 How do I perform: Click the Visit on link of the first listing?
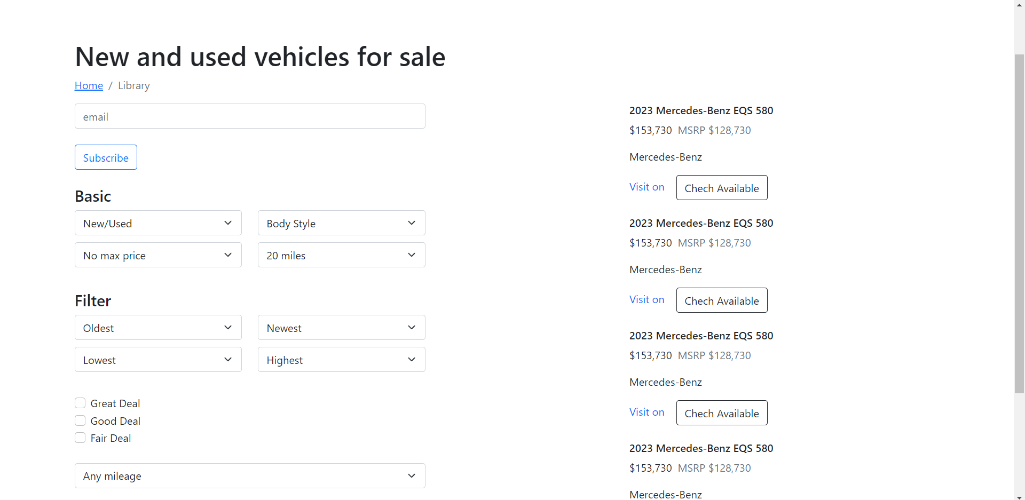pos(646,187)
